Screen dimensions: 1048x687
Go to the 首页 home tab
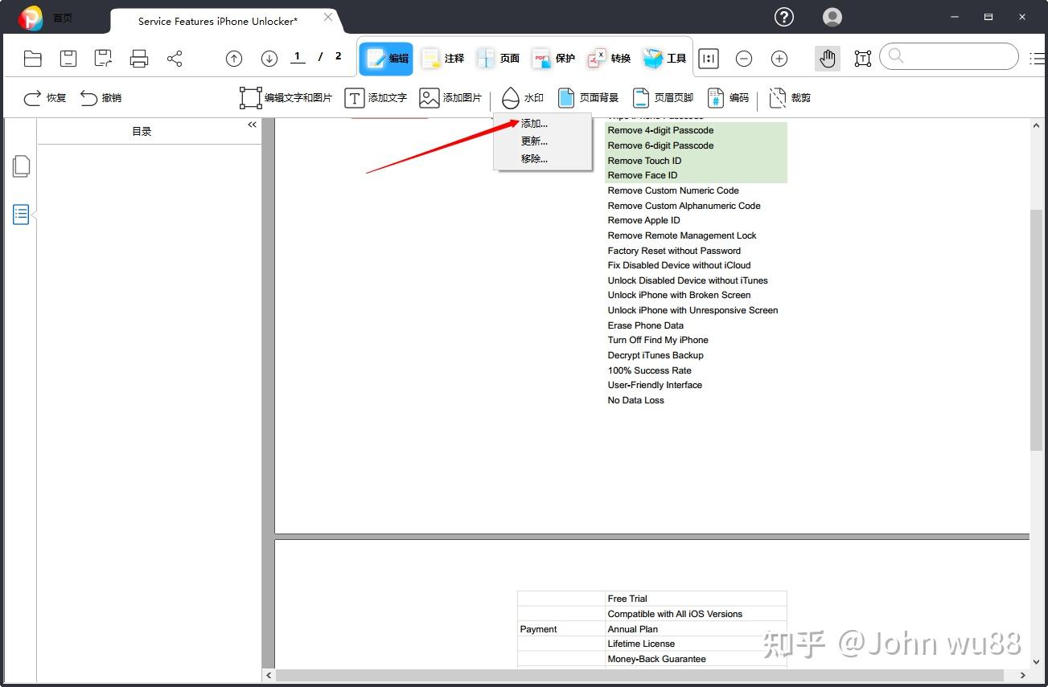coord(63,18)
